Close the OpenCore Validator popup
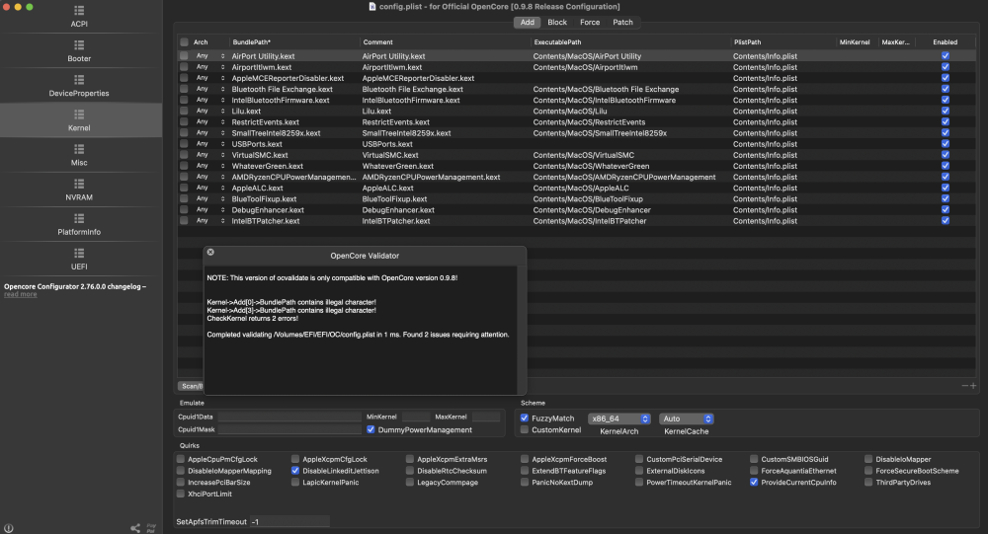Image resolution: width=988 pixels, height=534 pixels. point(210,252)
